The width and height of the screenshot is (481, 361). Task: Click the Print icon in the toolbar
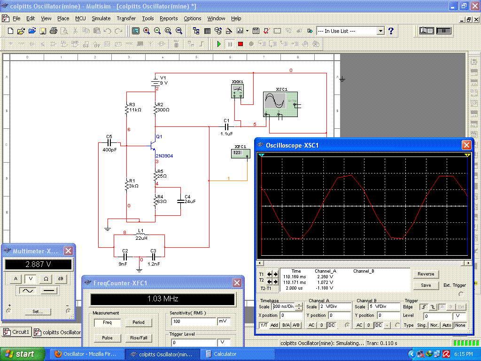(x=54, y=31)
